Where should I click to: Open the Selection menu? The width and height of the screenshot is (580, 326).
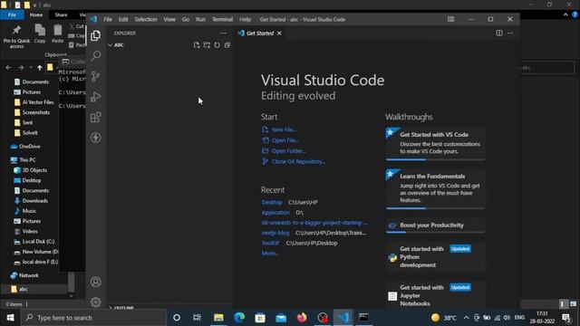[145, 19]
